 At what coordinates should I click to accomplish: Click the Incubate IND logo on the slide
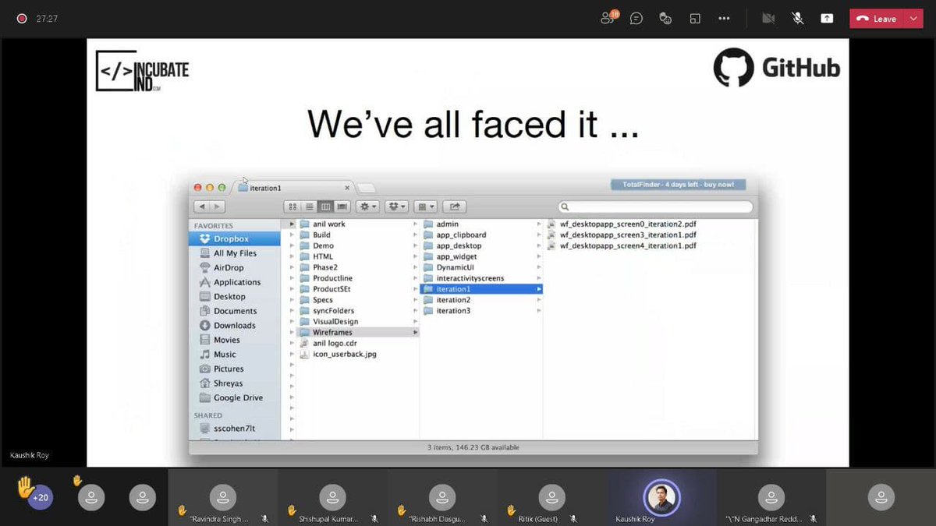tap(142, 72)
